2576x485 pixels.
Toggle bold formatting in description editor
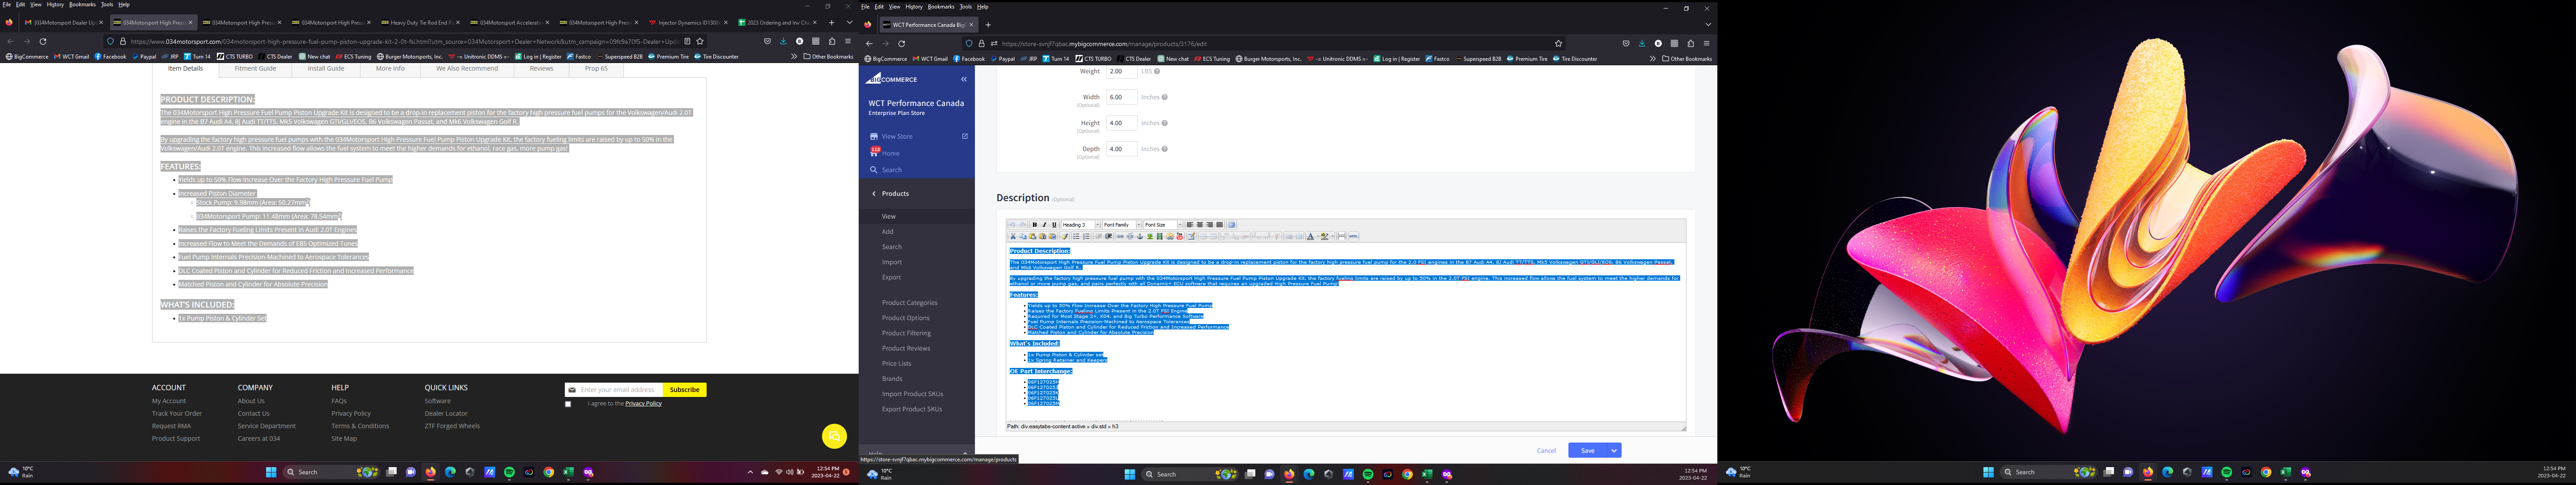pyautogui.click(x=1035, y=225)
